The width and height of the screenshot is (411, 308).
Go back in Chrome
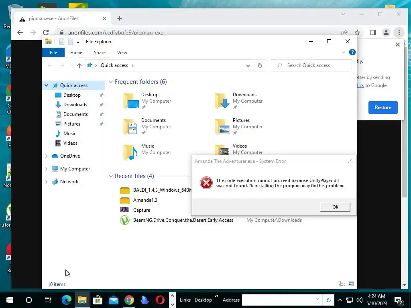[x=20, y=32]
